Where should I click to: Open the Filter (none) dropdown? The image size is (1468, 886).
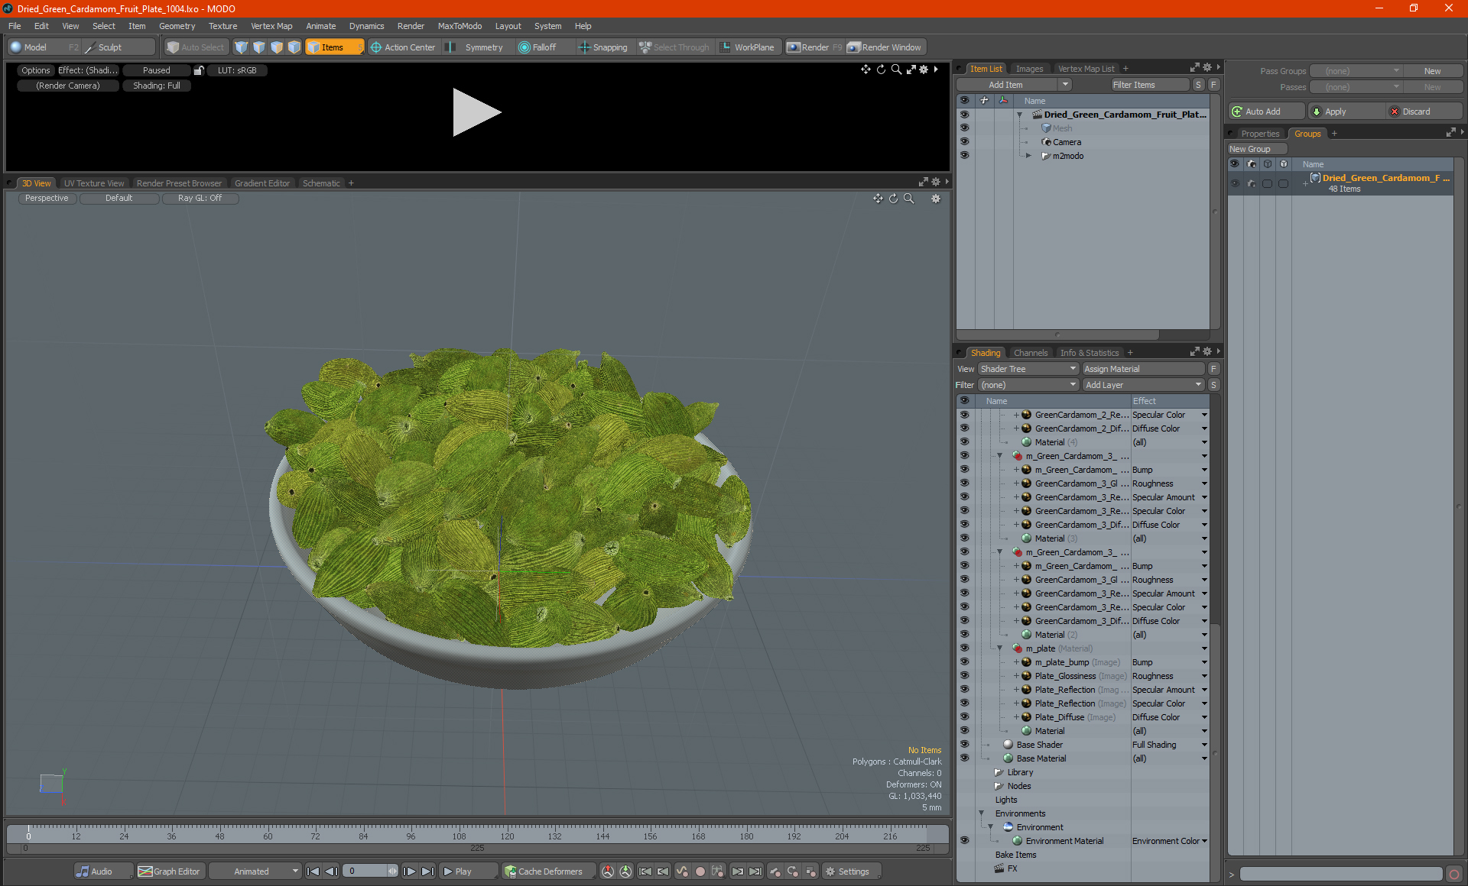pos(1028,385)
